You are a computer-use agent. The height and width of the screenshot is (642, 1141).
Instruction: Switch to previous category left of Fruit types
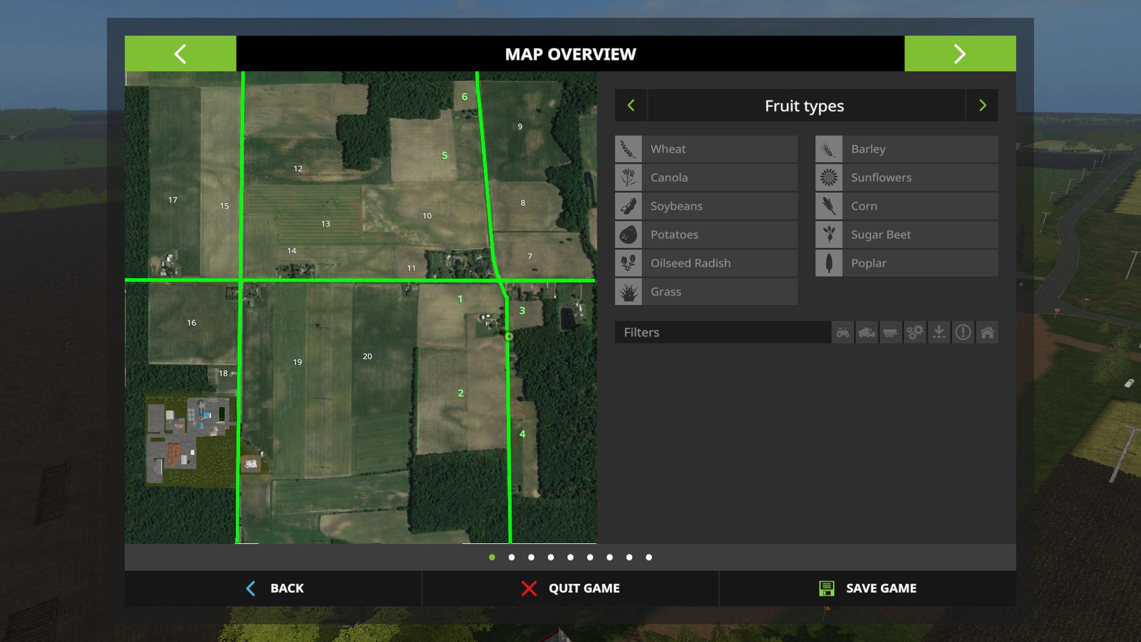coord(631,106)
